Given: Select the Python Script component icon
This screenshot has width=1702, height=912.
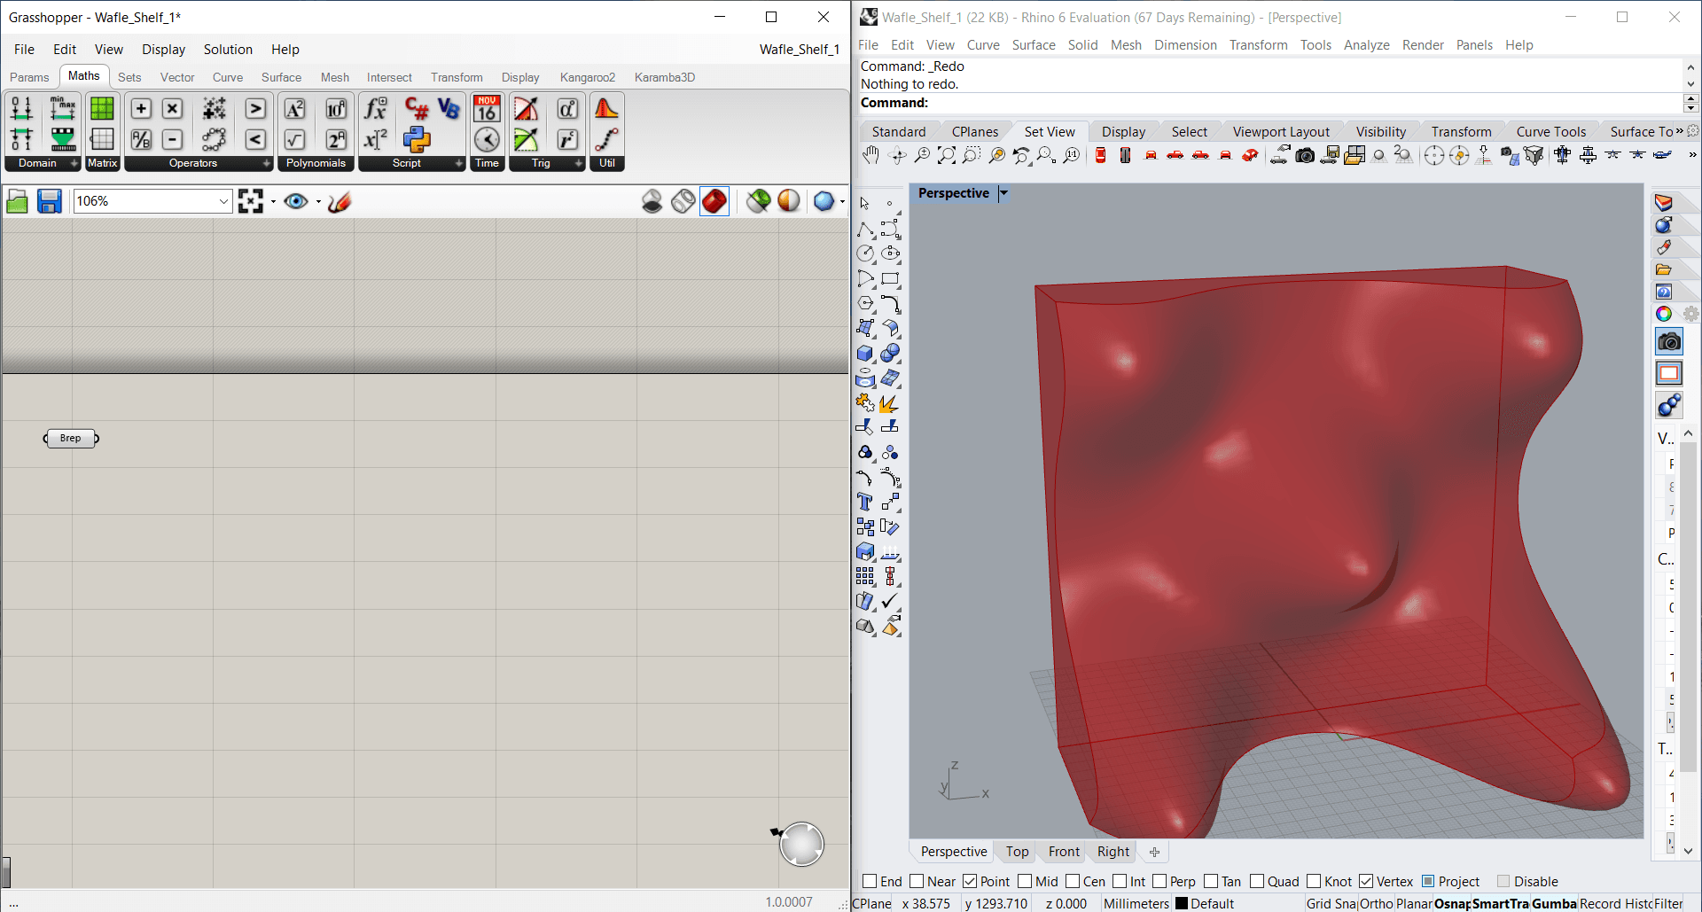Looking at the screenshot, I should click(417, 139).
